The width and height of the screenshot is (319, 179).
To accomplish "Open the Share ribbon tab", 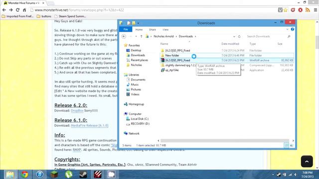I will coord(152,30).
